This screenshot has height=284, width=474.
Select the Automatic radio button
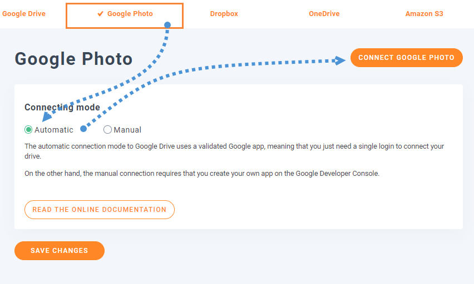pos(28,130)
